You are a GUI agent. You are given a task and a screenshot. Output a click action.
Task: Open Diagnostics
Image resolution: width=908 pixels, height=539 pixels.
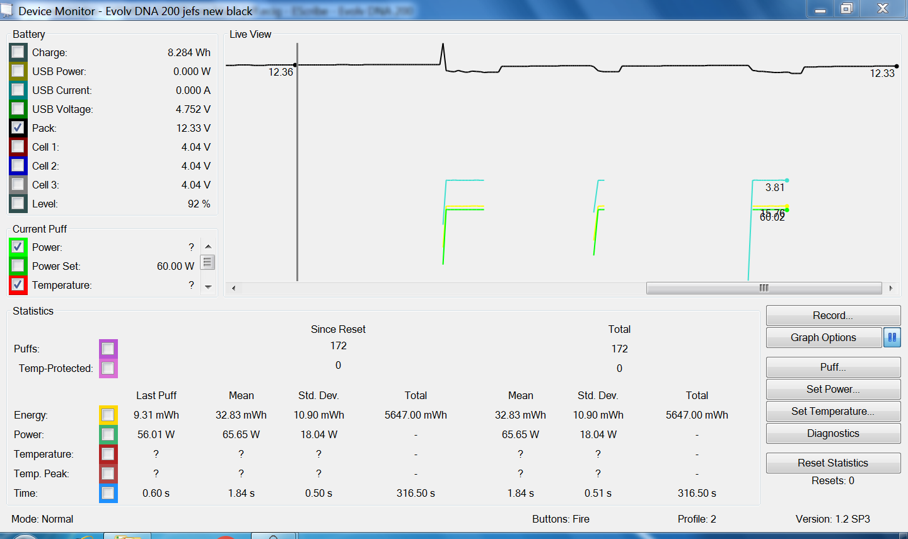(832, 434)
